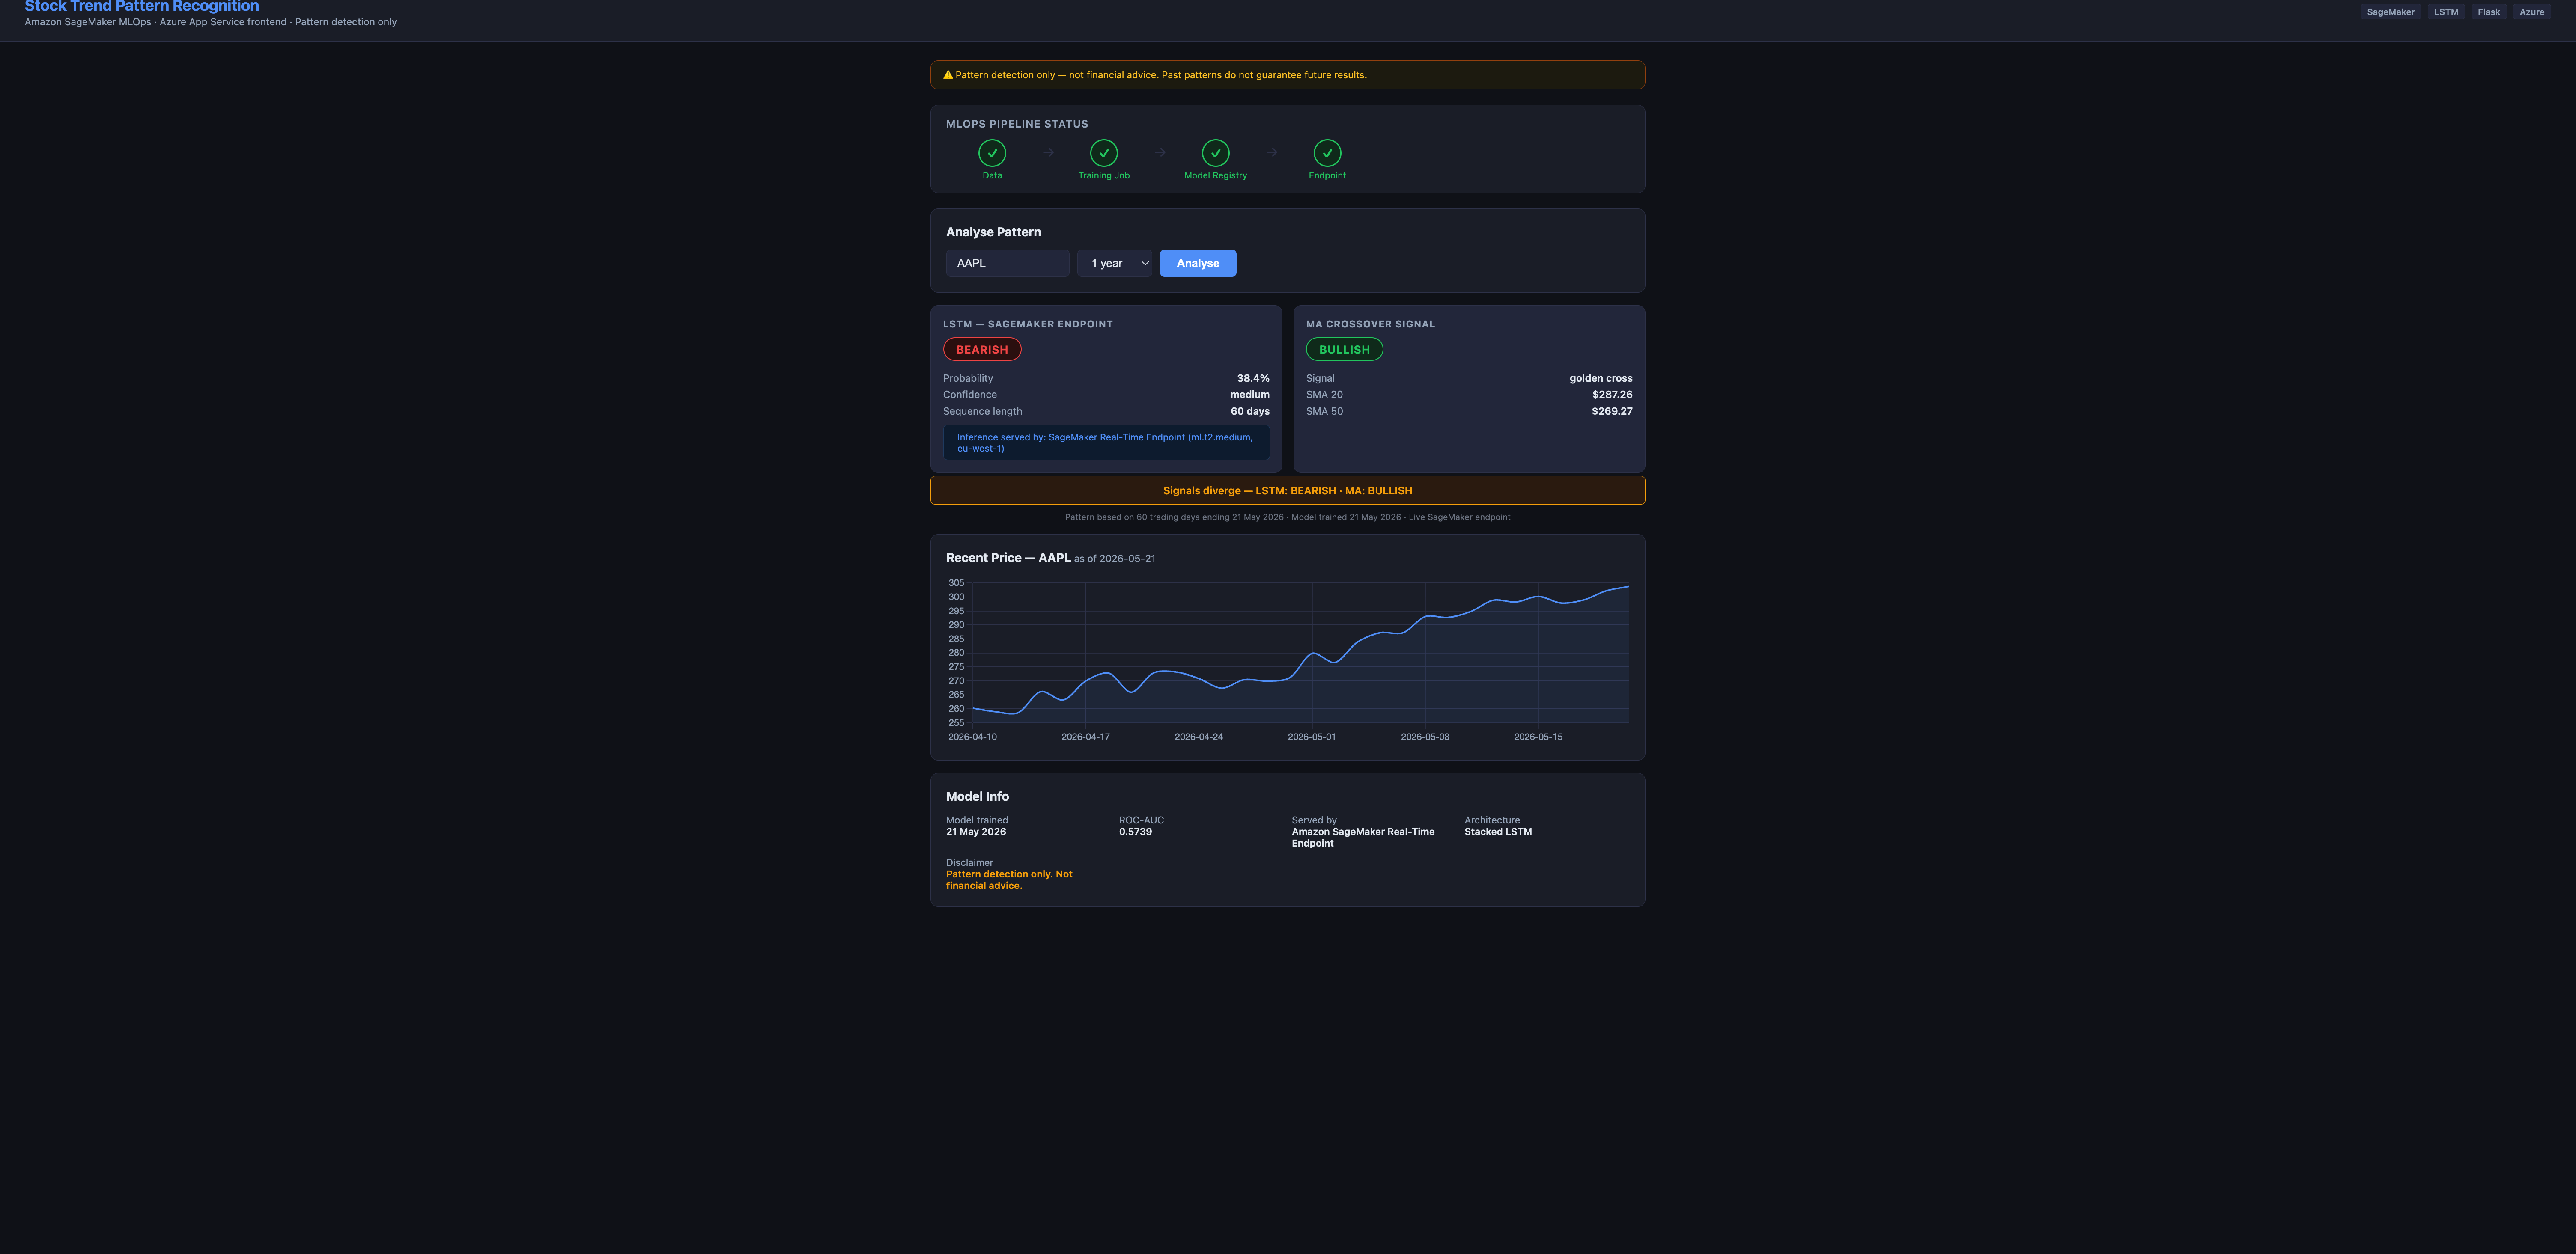
Task: Click the medium confidence value
Action: coord(1250,395)
